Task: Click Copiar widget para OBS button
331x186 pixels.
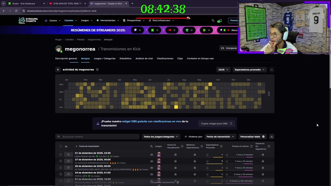Action: pyautogui.click(x=216, y=123)
